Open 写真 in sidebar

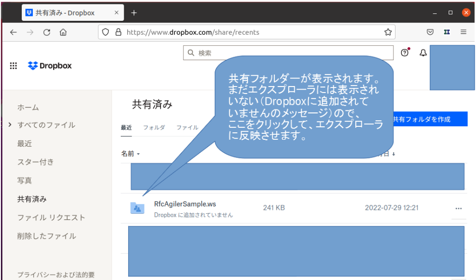coord(24,181)
